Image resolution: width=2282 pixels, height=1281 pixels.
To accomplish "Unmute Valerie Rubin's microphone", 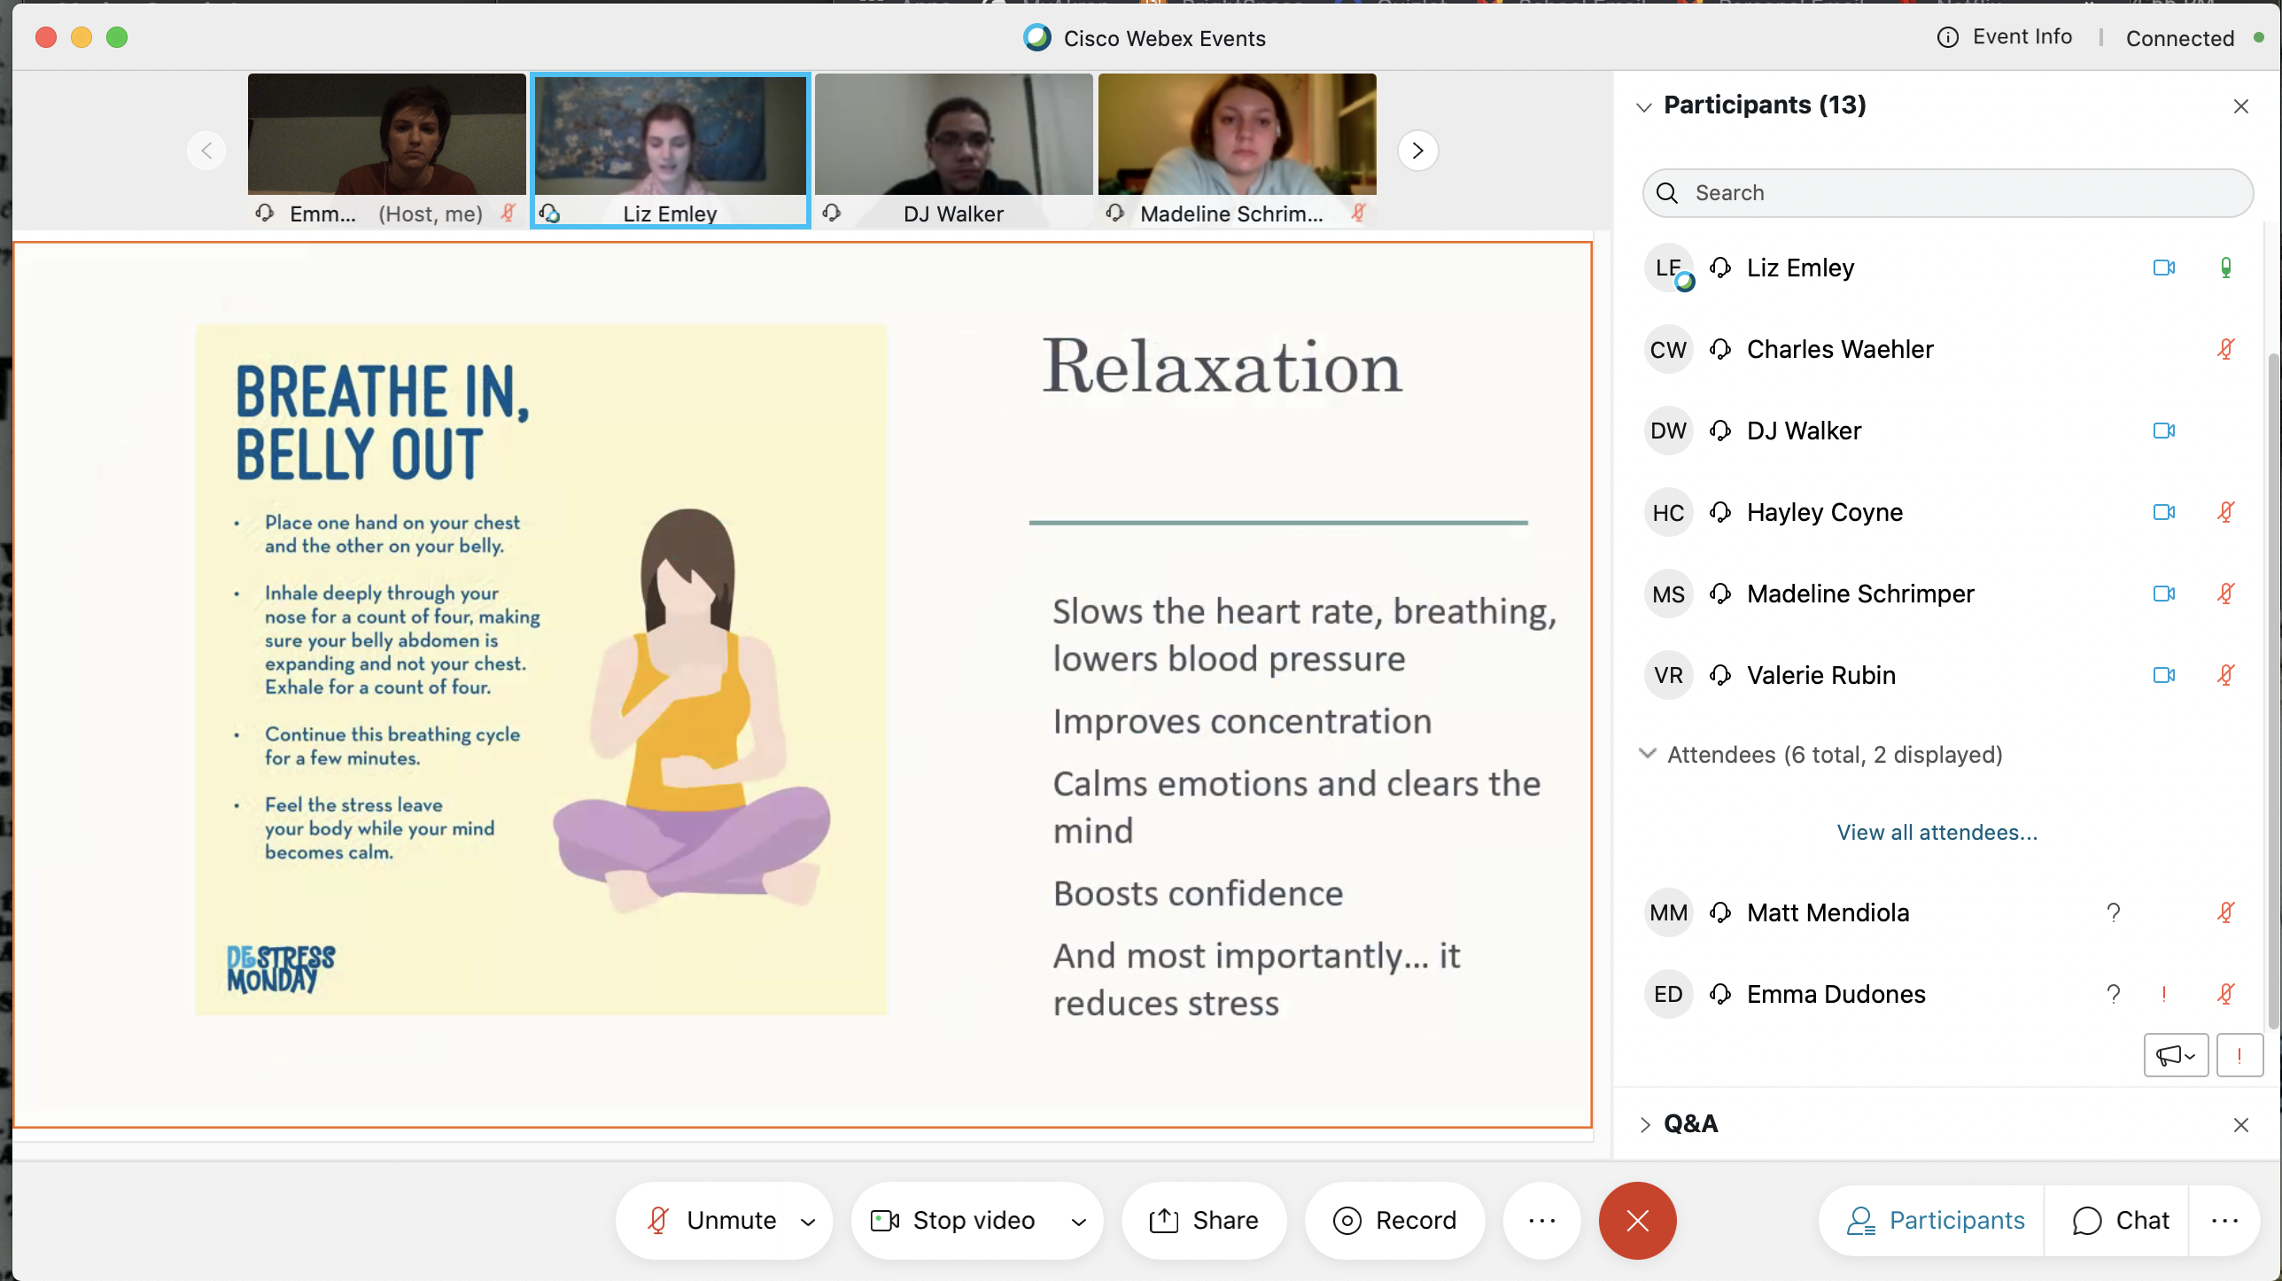I will pyautogui.click(x=2225, y=675).
